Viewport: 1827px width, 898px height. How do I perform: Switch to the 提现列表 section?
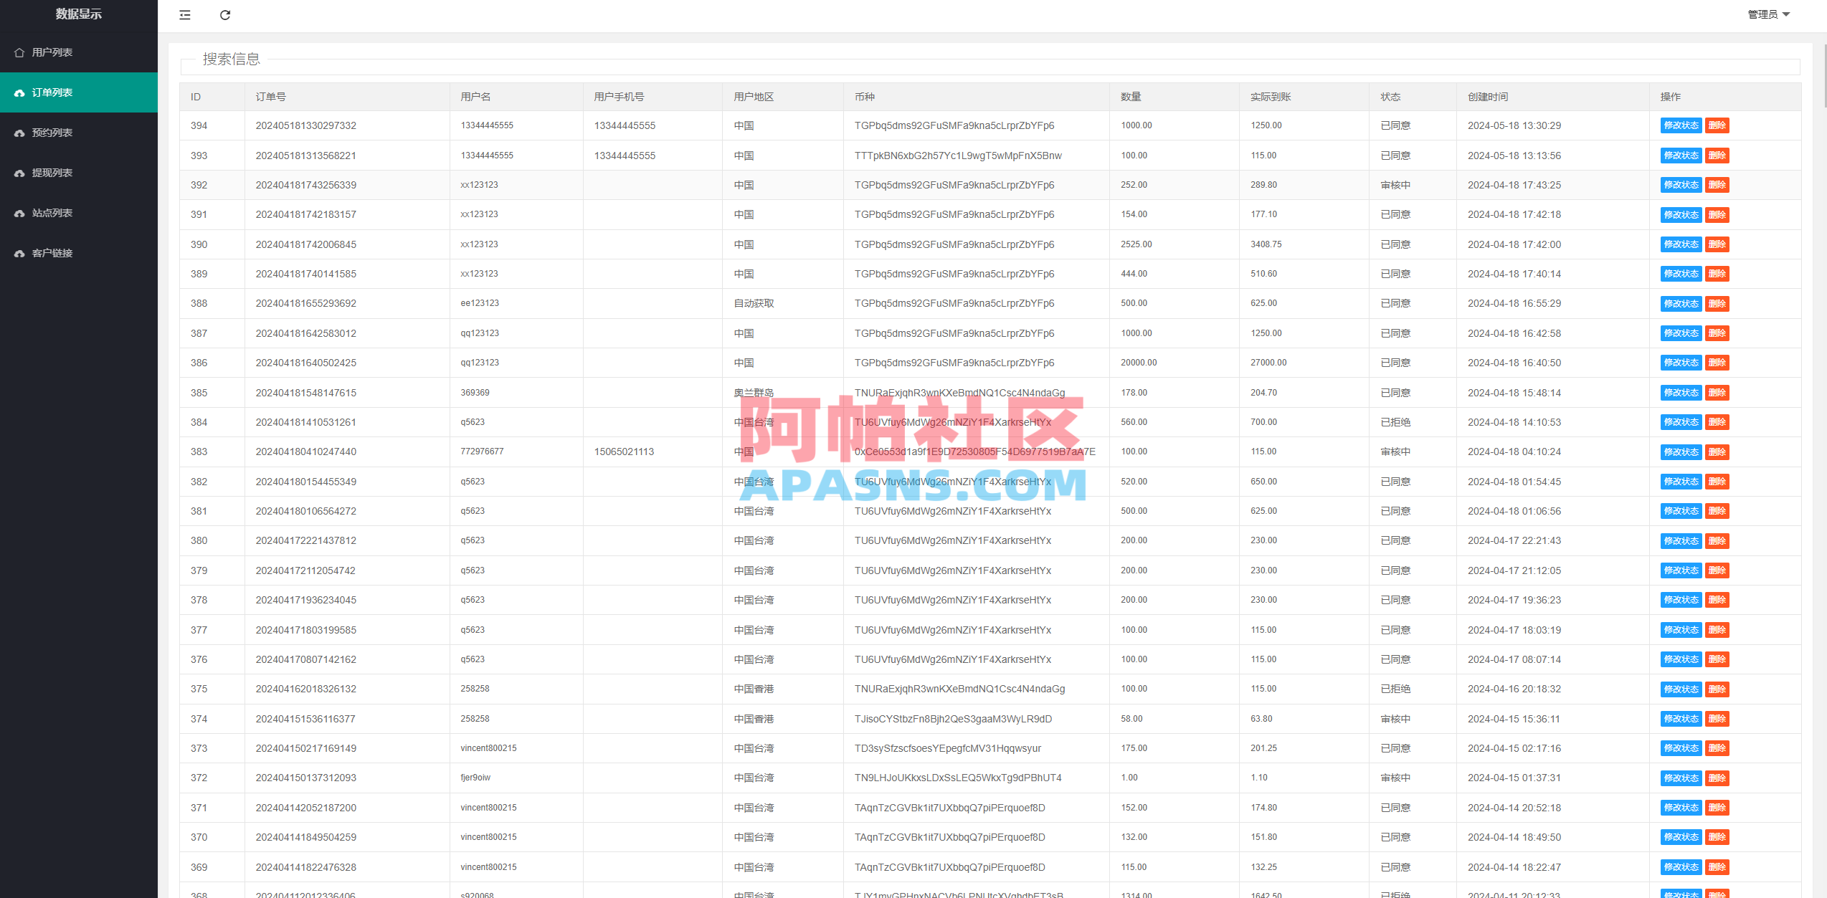point(51,172)
